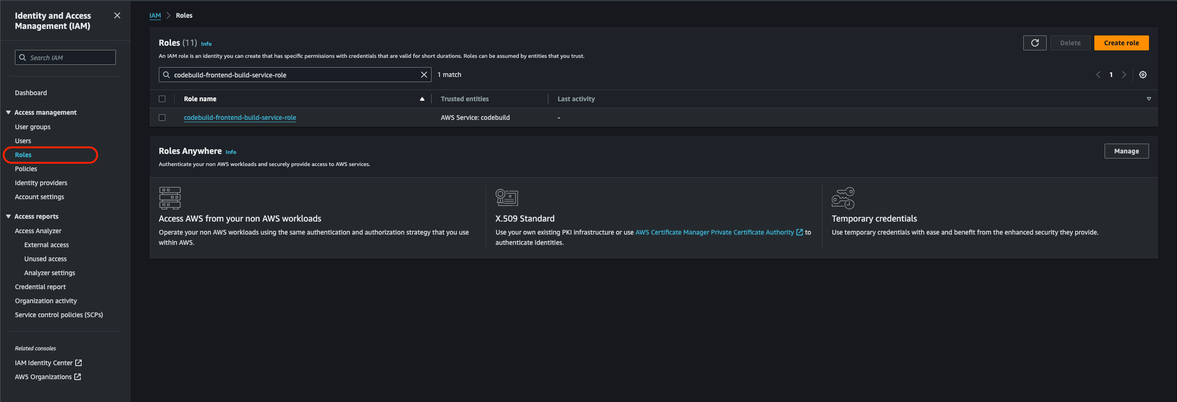Open Policies in the sidebar
Screen dimensions: 1177x402
[x=26, y=169]
